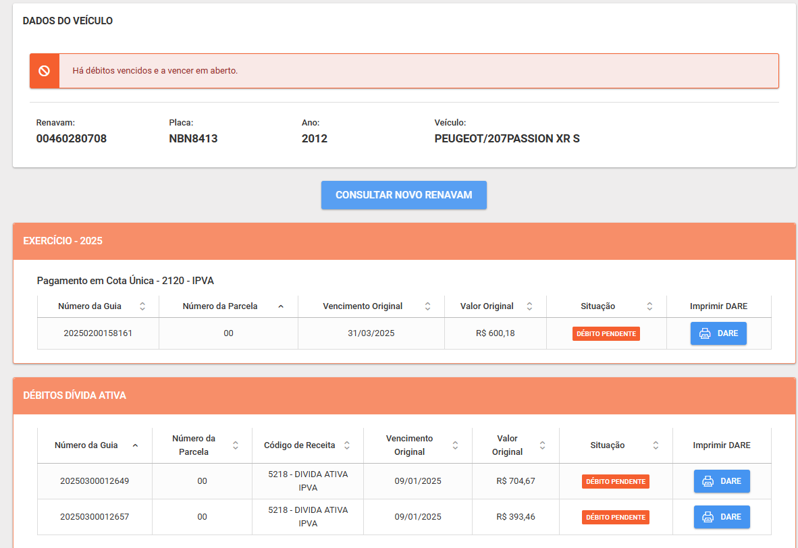Print DARE for guia 20250300012657

[722, 517]
